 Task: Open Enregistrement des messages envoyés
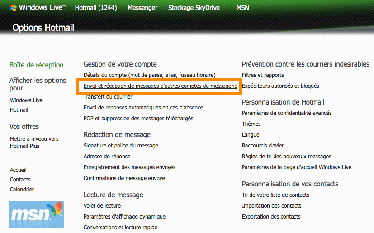(x=129, y=167)
